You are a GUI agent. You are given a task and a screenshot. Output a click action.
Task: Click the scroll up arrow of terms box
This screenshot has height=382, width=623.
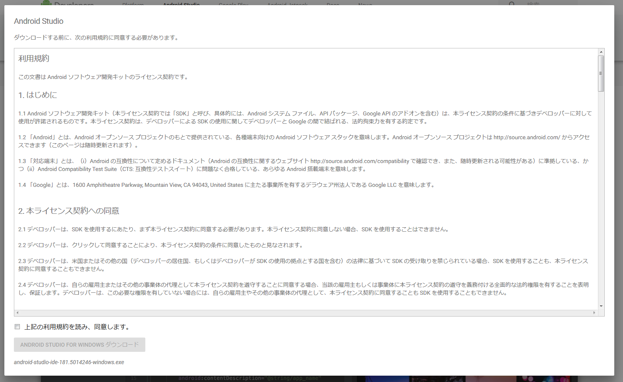coord(601,52)
